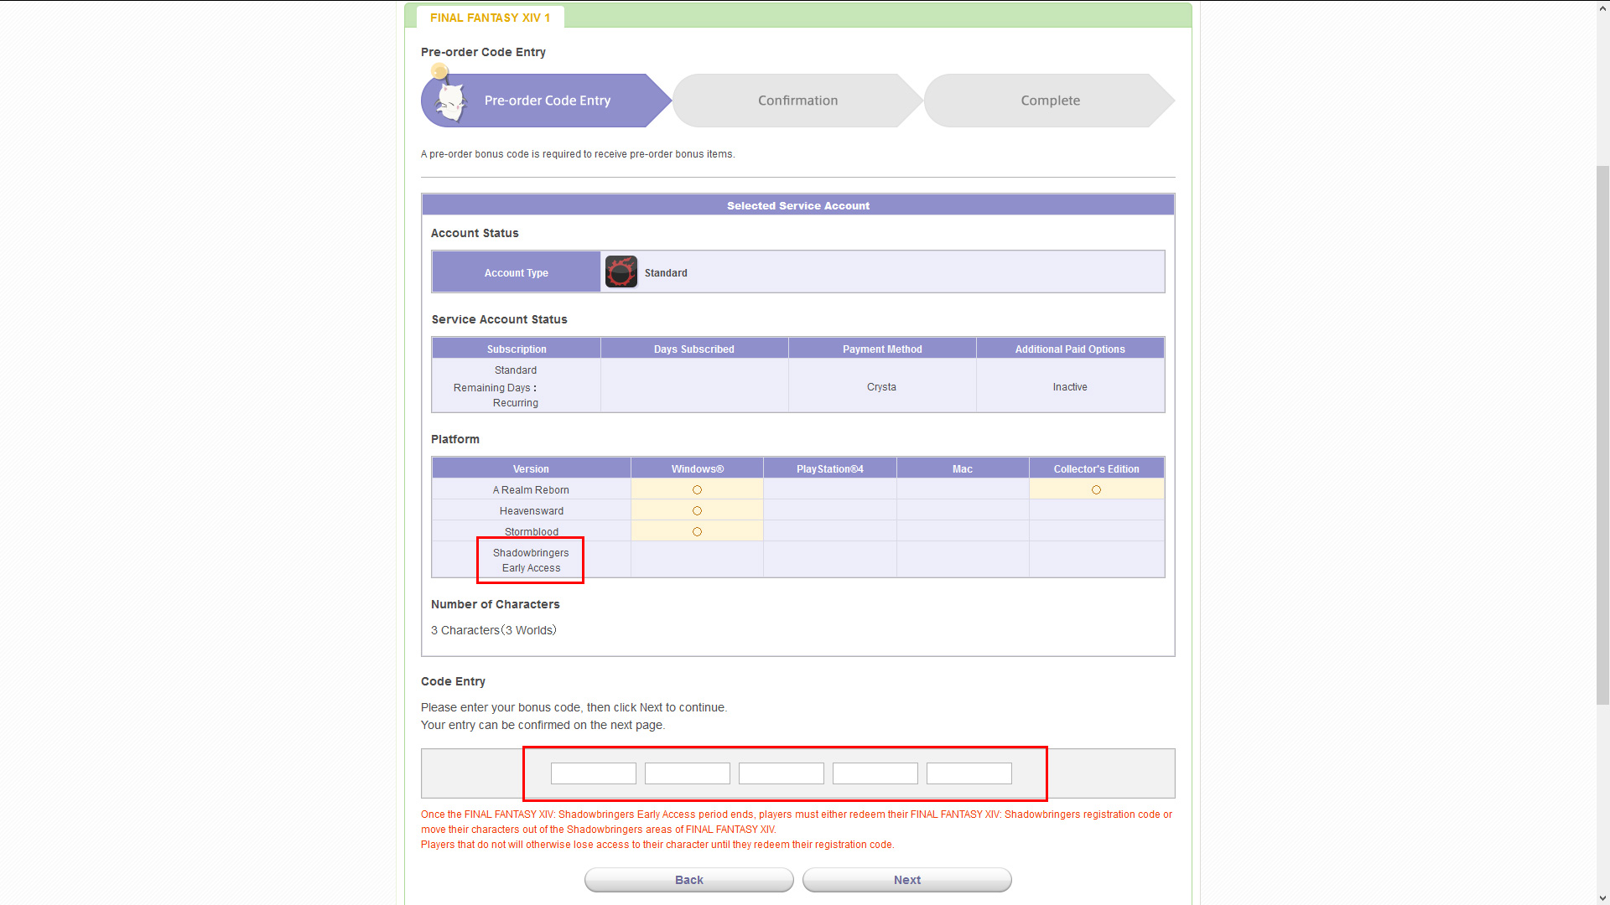This screenshot has height=905, width=1610.
Task: Click the Back button
Action: (689, 880)
